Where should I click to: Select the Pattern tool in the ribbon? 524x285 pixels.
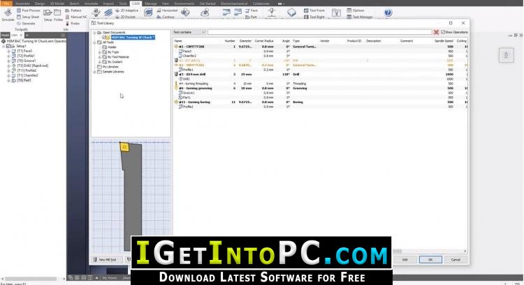coord(73,10)
